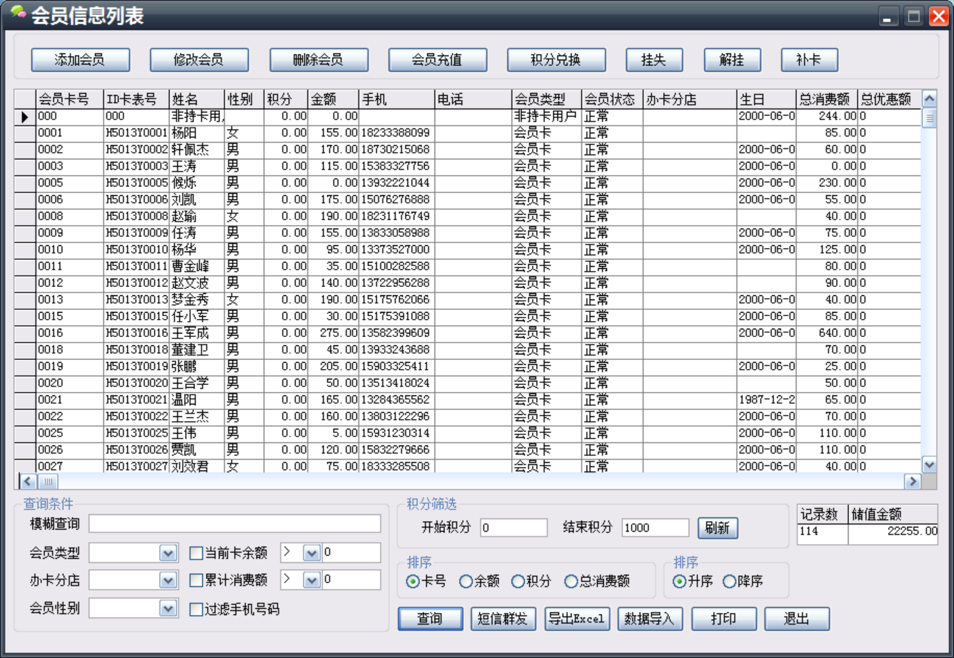Click the table scroll down arrow
Viewport: 954px width, 658px height.
pyautogui.click(x=929, y=465)
